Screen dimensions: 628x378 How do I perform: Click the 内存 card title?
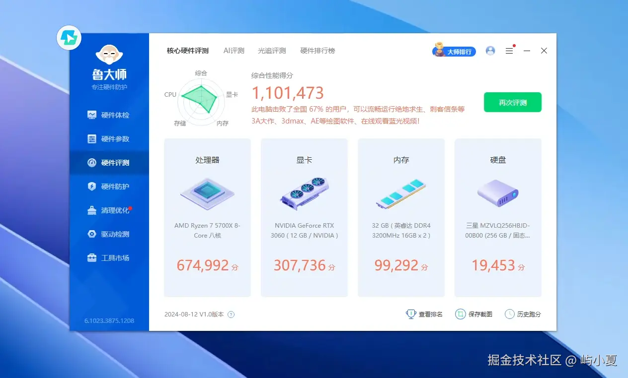coord(401,160)
